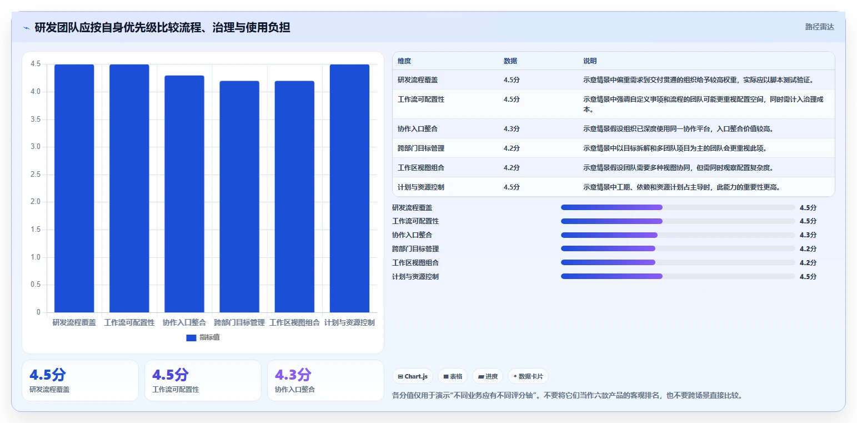Screen dimensions: 857x423
Task: Click 计划与资源控制 label in the progress list
Action: click(x=415, y=276)
